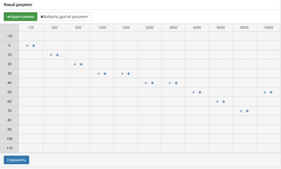Click the 250 frequency column header

point(54,28)
